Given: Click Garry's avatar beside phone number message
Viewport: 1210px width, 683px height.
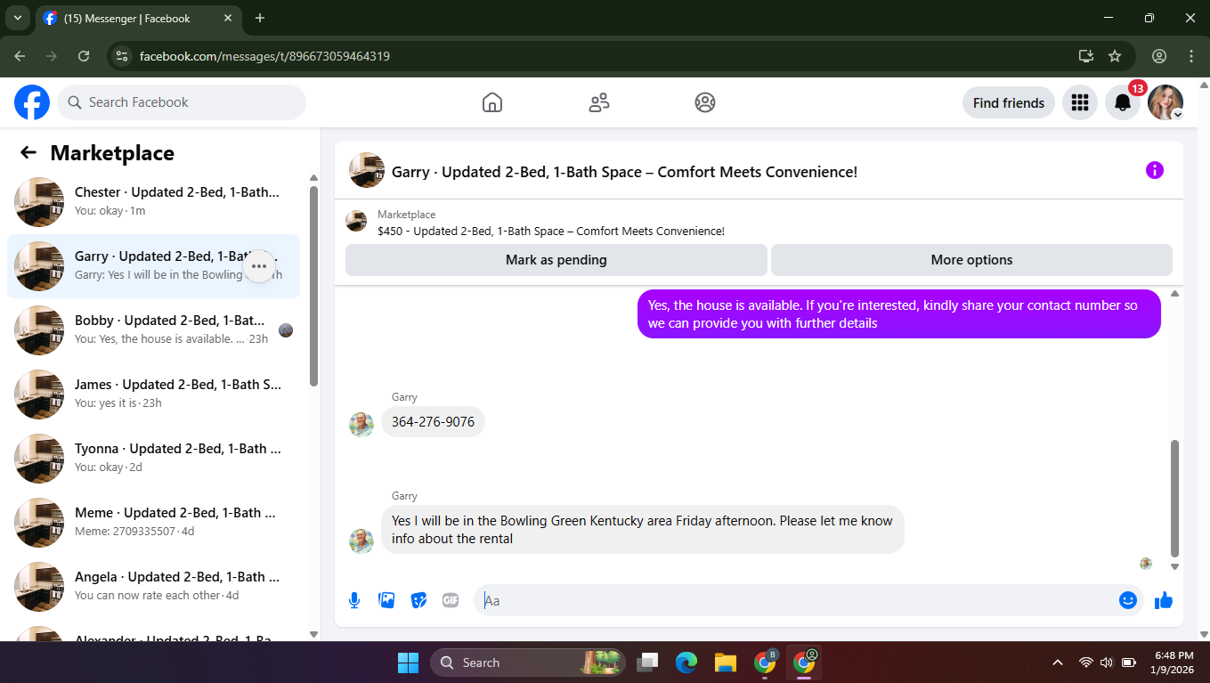Looking at the screenshot, I should click(x=361, y=424).
